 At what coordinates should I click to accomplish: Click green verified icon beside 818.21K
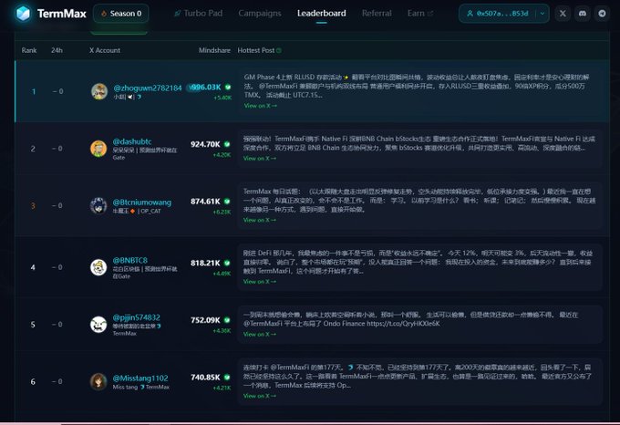pos(227,263)
